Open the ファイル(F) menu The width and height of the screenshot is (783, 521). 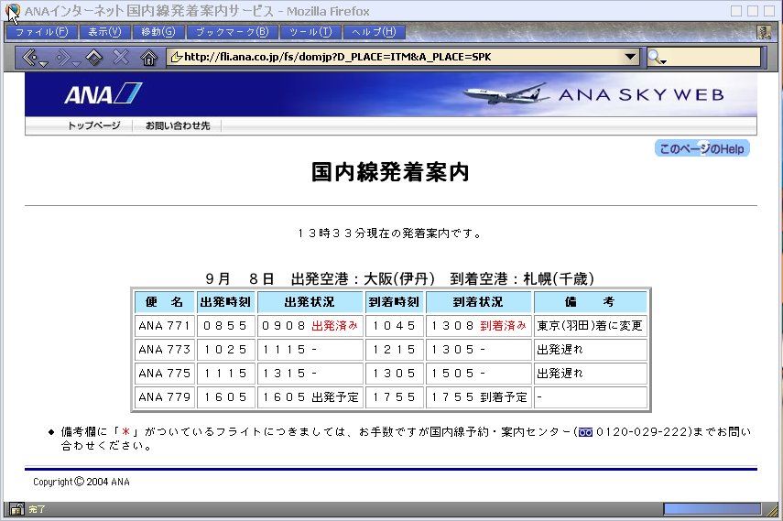click(x=41, y=32)
